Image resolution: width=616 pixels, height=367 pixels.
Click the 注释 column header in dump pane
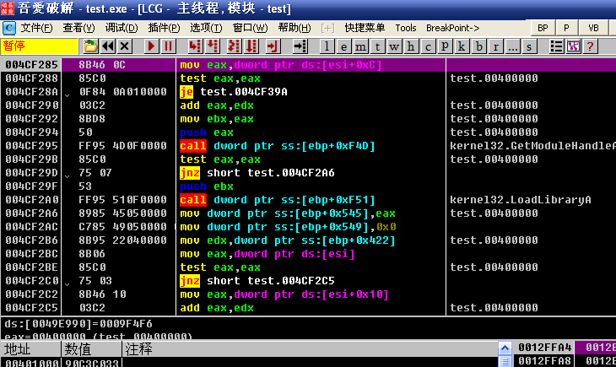click(x=310, y=349)
